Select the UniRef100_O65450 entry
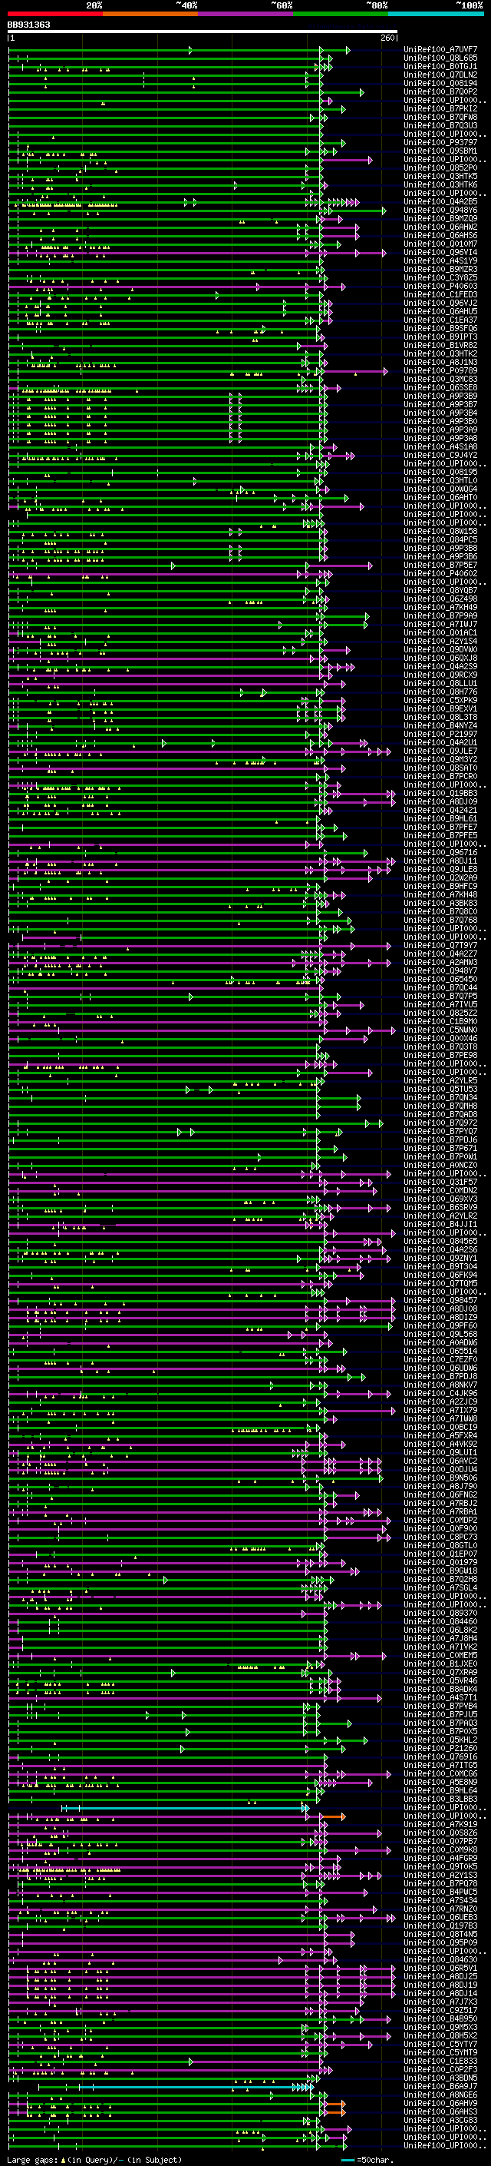Screen dimensions: 491x2166 click(x=440, y=980)
